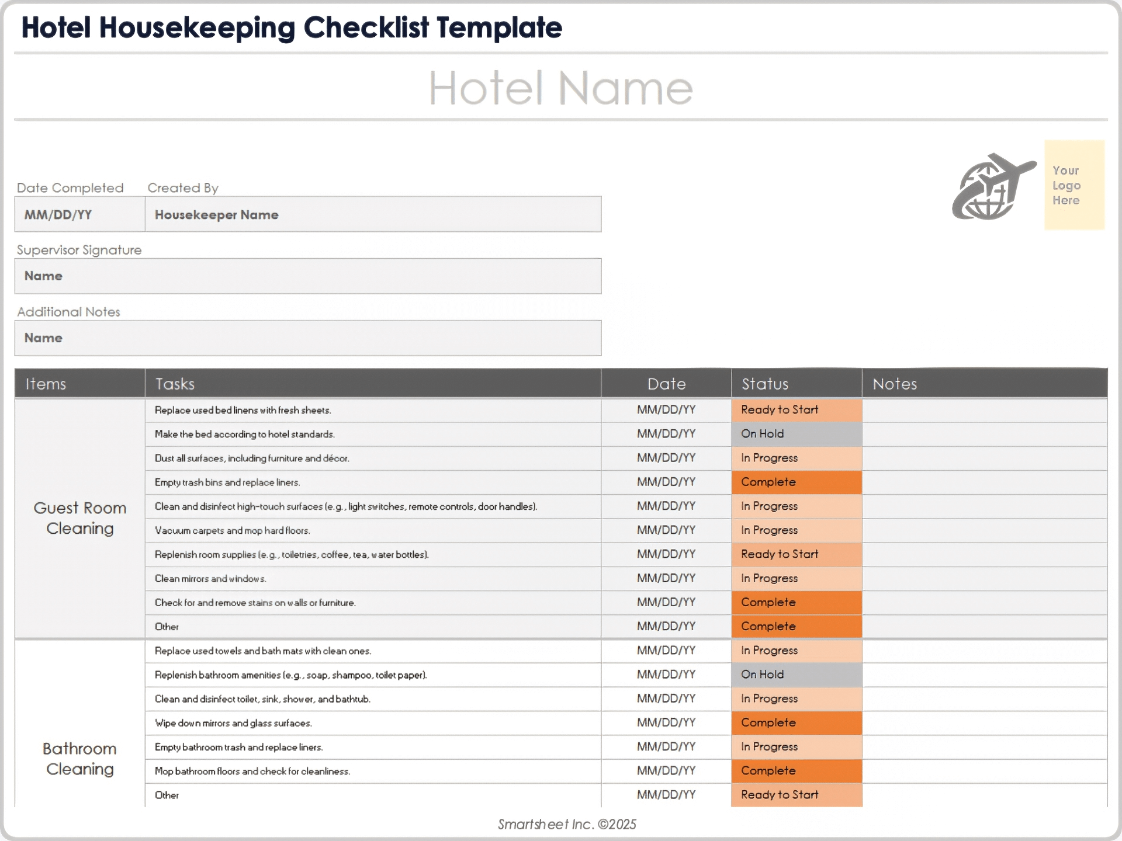Select the task Replace used bed linens
Image resolution: width=1122 pixels, height=841 pixels.
[x=242, y=409]
